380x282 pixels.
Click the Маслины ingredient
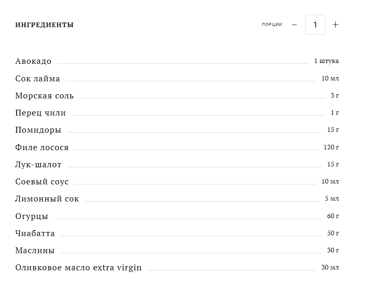pos(35,251)
